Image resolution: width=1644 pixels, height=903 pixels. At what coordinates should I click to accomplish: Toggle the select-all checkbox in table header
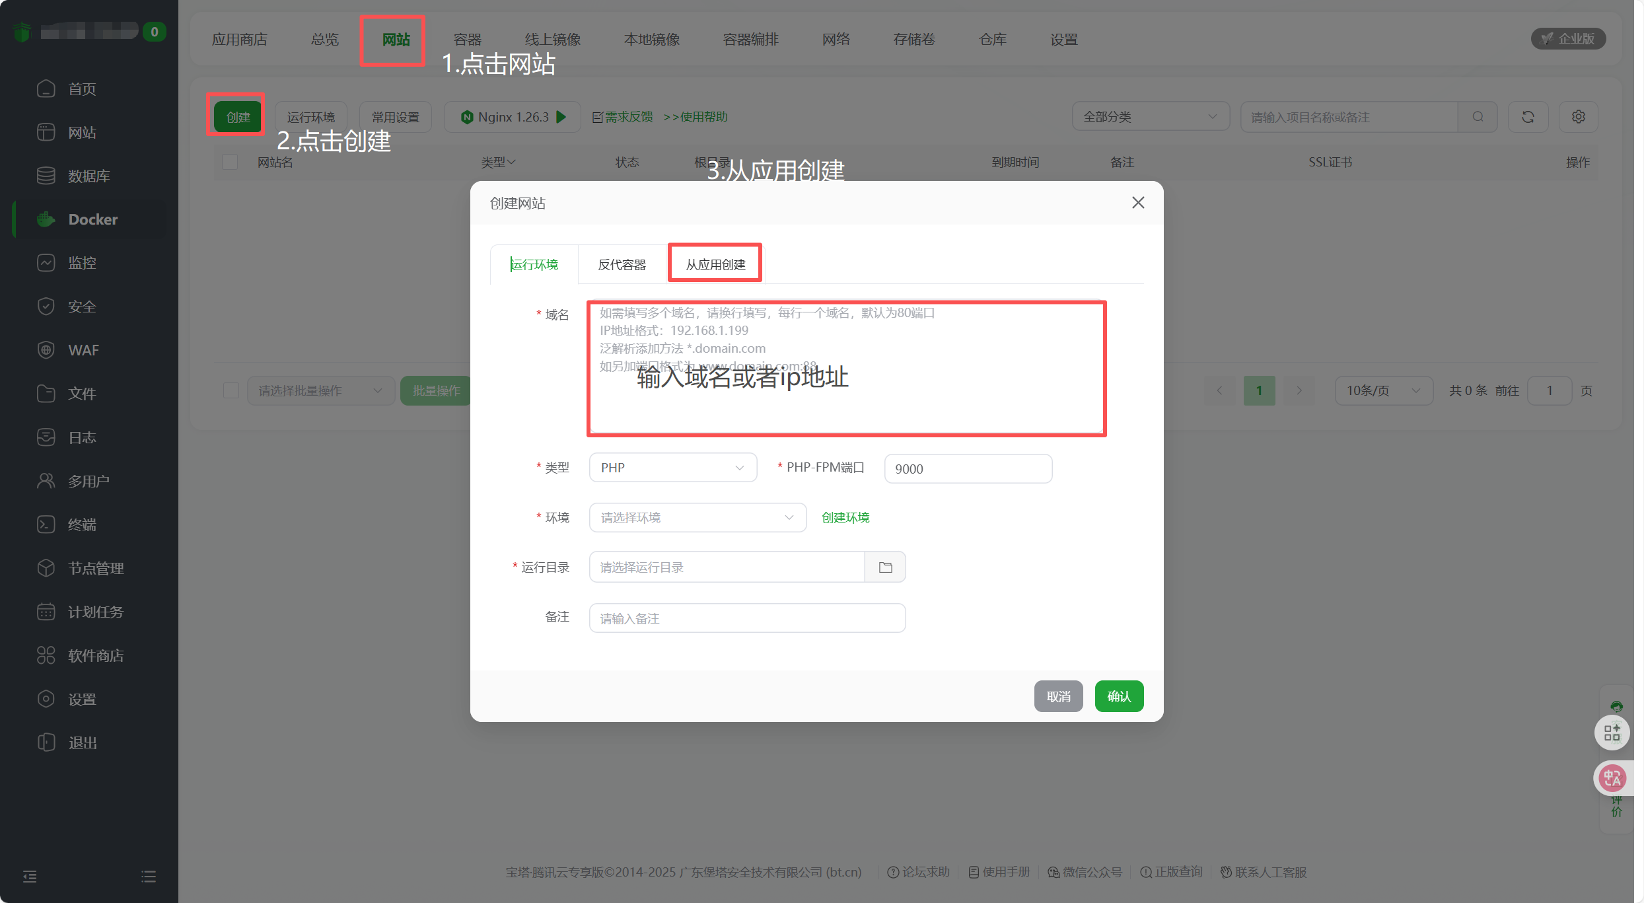coord(230,162)
